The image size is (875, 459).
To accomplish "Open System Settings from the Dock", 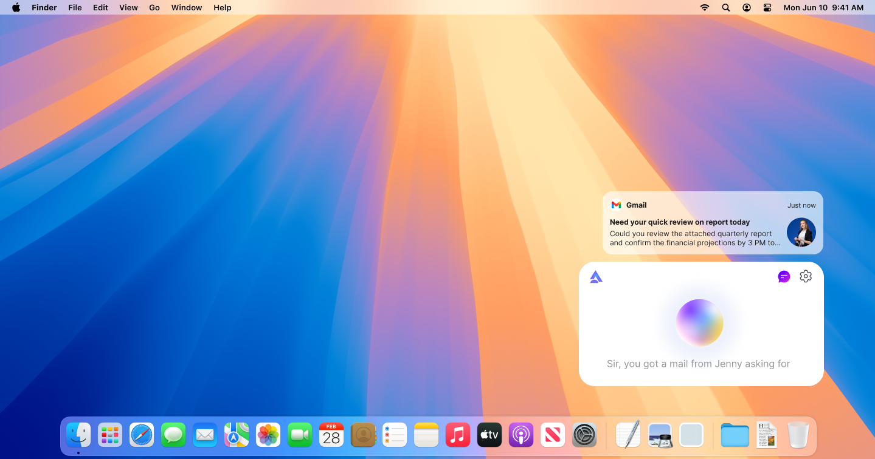I will pyautogui.click(x=584, y=435).
